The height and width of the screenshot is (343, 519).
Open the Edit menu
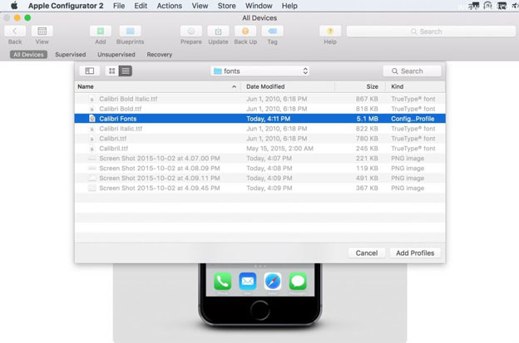point(141,6)
